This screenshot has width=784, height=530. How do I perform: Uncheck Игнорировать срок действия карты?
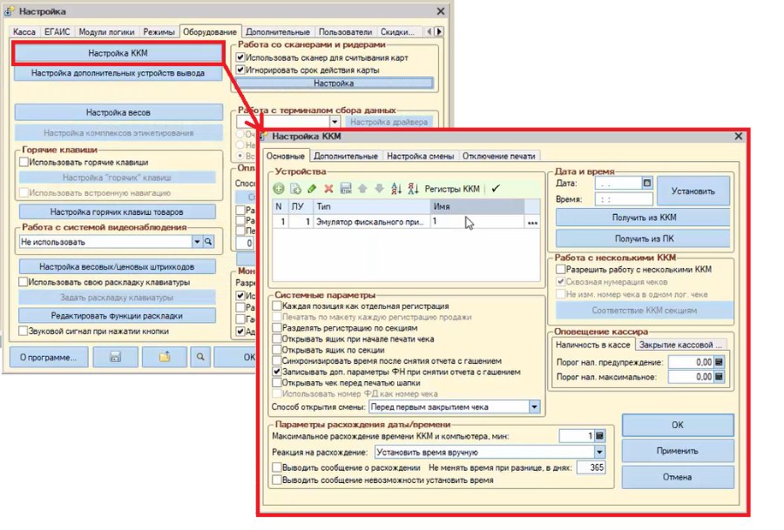[x=240, y=70]
